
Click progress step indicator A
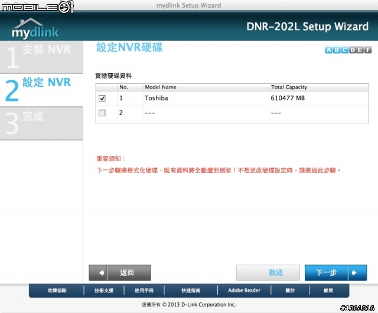(x=328, y=50)
